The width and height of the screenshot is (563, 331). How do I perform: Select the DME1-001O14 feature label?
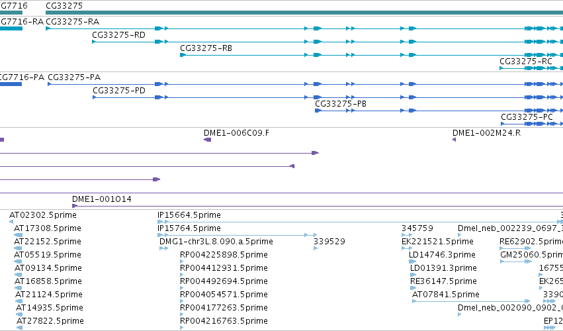[102, 199]
